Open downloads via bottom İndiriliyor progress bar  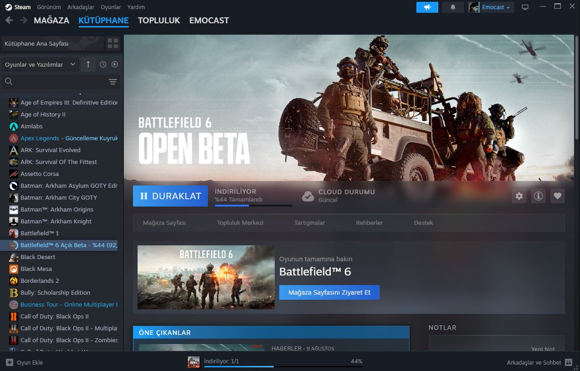(283, 367)
